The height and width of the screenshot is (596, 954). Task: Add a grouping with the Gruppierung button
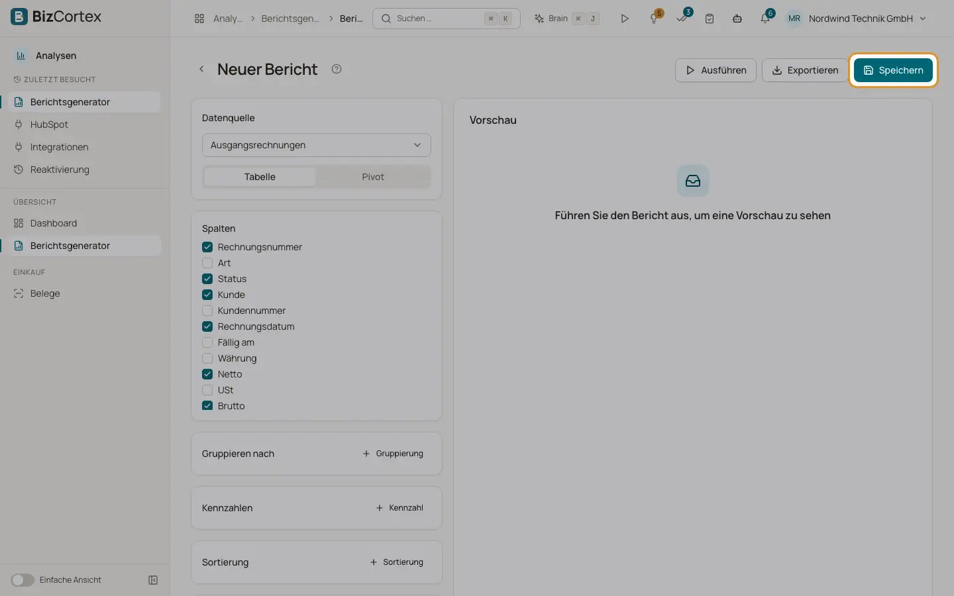click(x=393, y=454)
